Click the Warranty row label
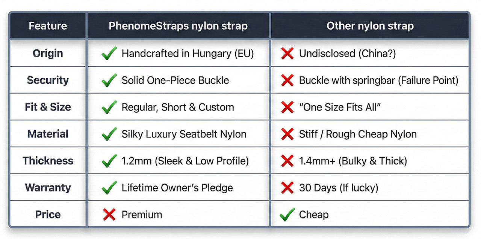 pos(48,187)
